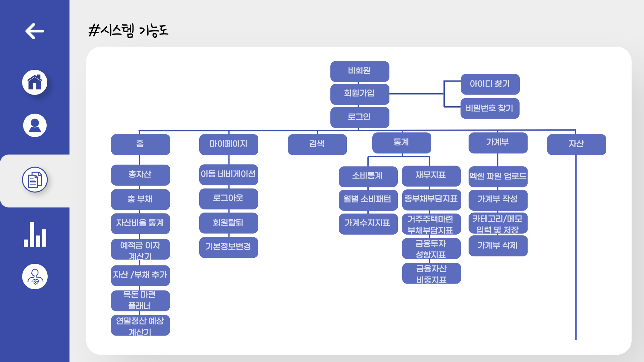Open the 아이디 찾기 node
Screen dimensions: 644x362
(x=490, y=84)
